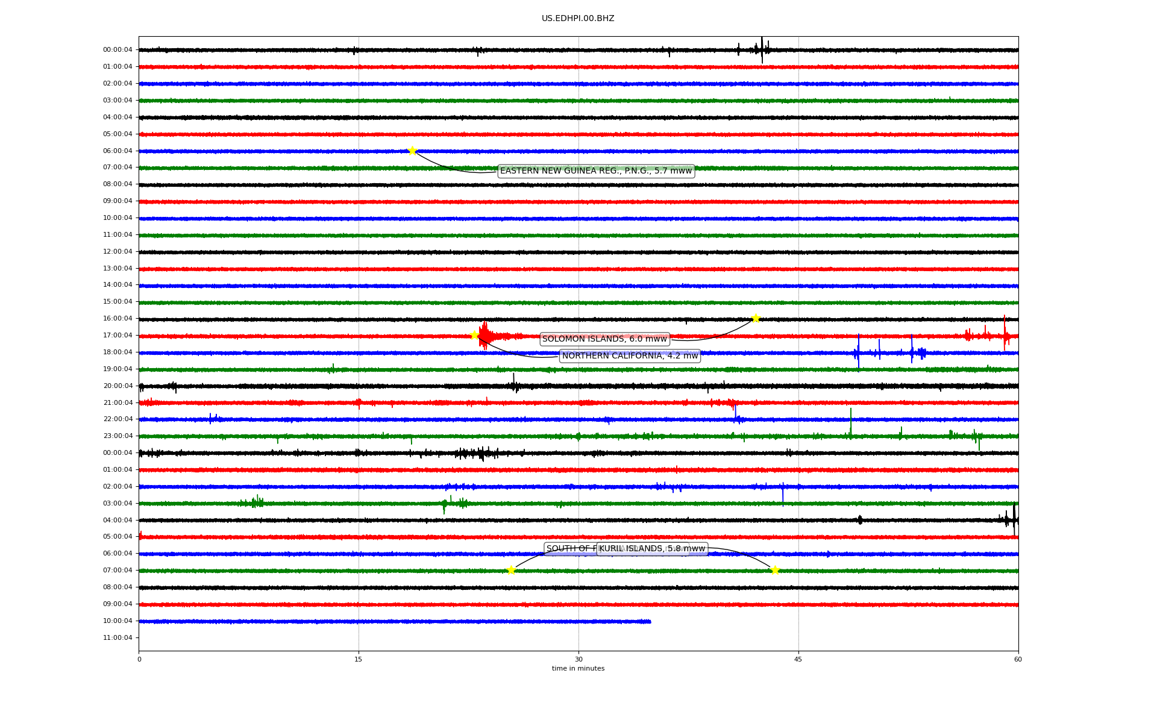Click the KURIL ISLANDS, 5.8 mww annotation
Screen dimensions: 1157x723
(652, 549)
